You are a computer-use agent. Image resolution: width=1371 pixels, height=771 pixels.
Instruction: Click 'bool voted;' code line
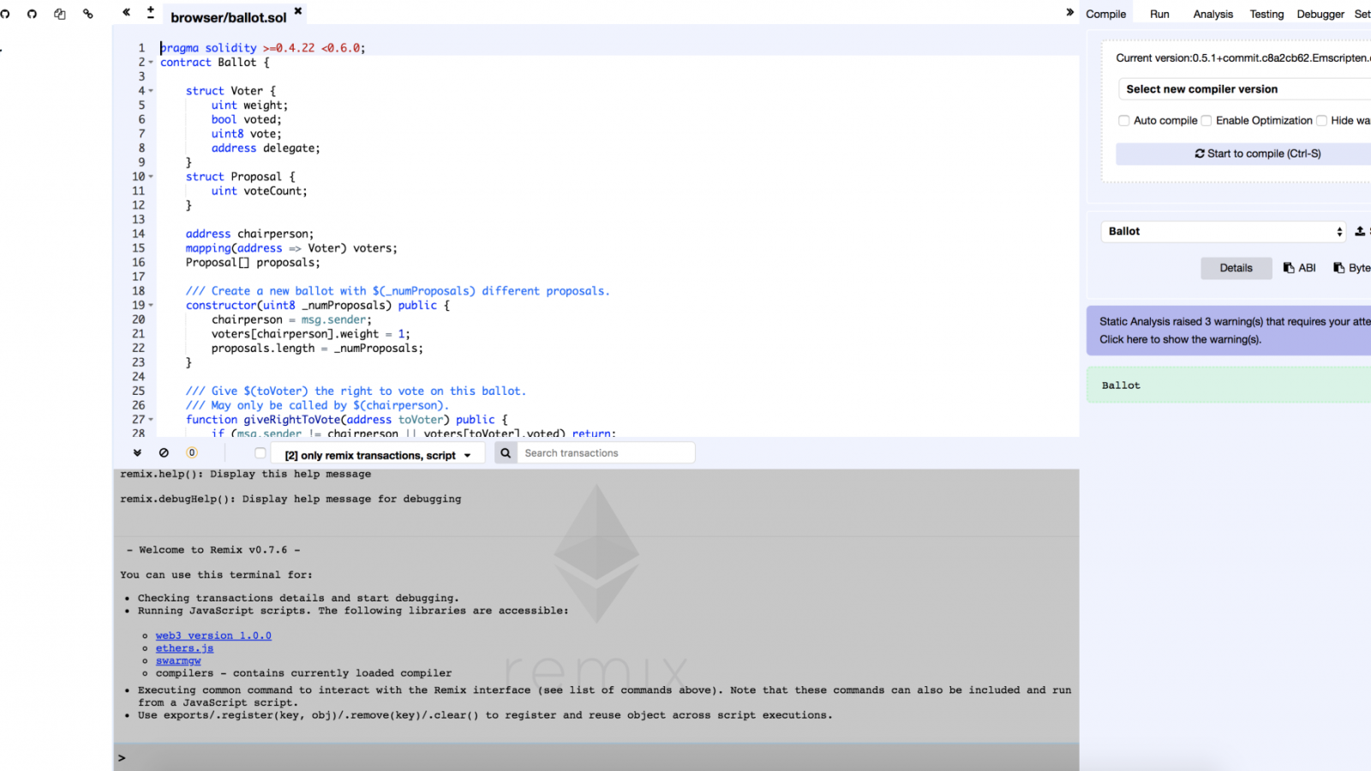[x=246, y=120]
